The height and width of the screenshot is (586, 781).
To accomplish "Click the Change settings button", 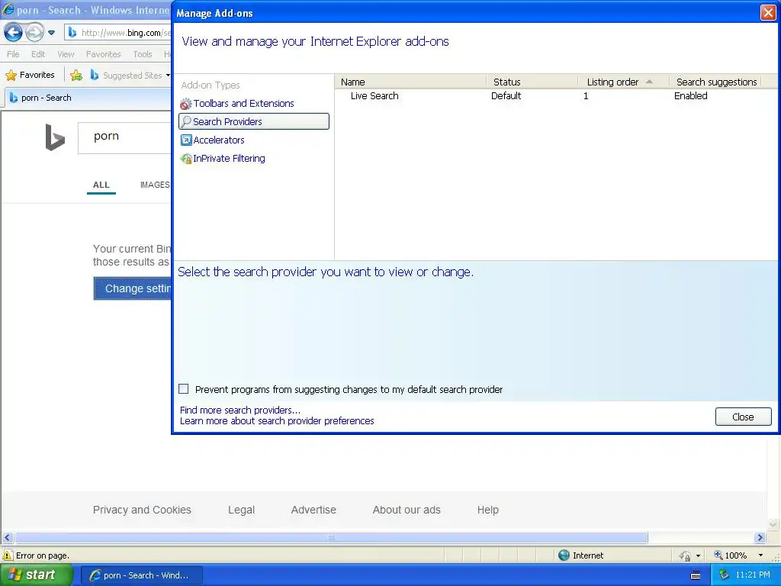I will pyautogui.click(x=133, y=288).
